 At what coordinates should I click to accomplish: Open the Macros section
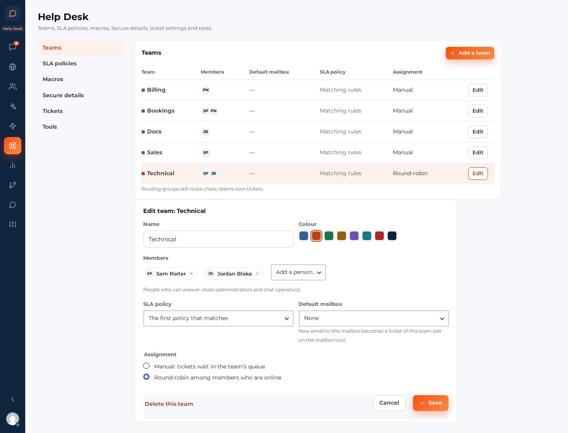(x=81, y=79)
